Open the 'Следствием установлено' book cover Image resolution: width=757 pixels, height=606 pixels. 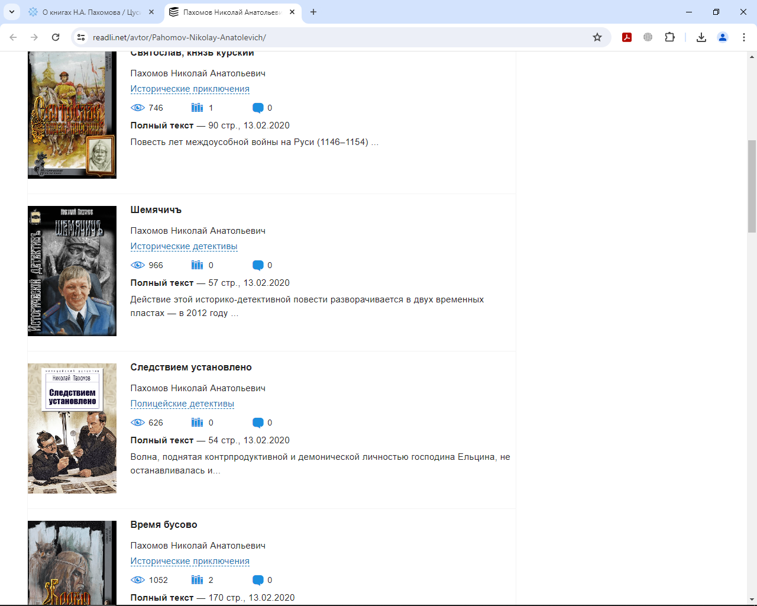72,428
